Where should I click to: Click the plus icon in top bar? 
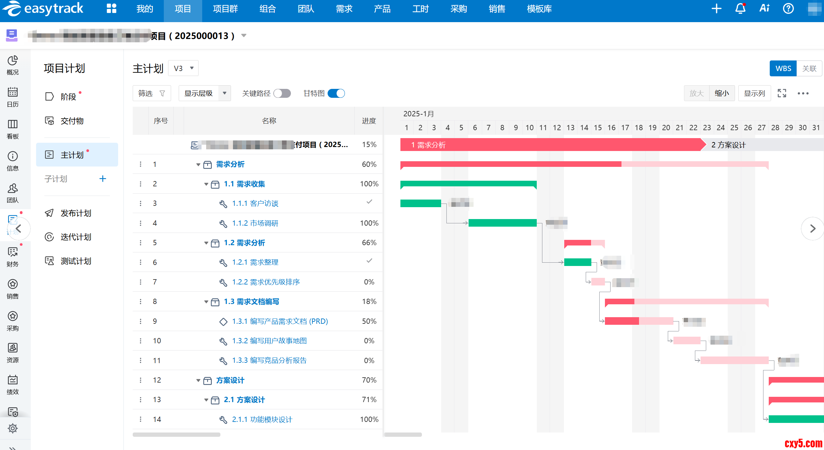tap(716, 9)
